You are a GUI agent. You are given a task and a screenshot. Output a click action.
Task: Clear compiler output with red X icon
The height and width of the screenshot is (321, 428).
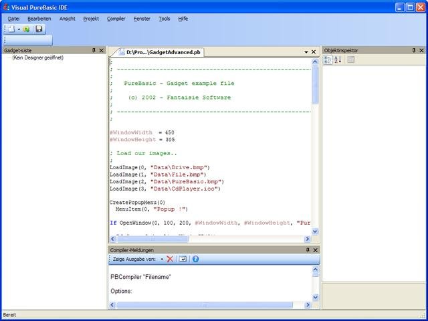pos(170,259)
